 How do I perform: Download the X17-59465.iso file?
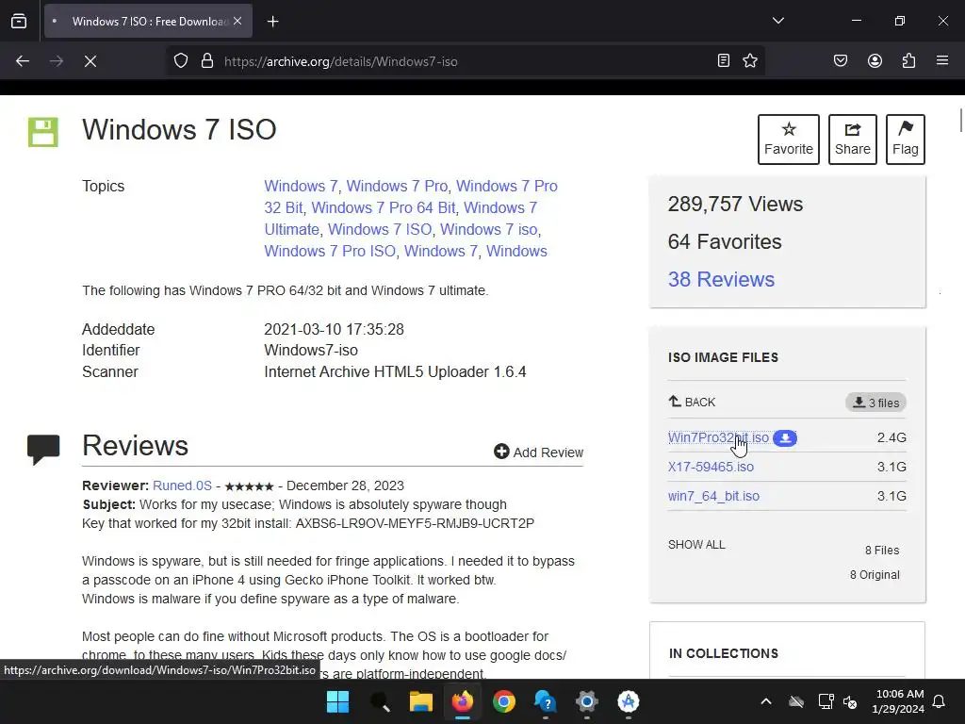(711, 467)
